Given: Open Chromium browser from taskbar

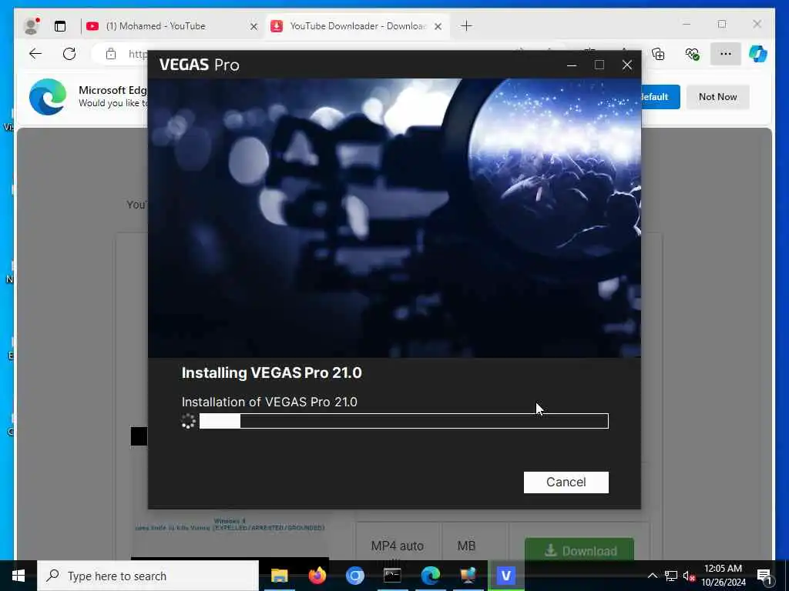Looking at the screenshot, I should 354,576.
